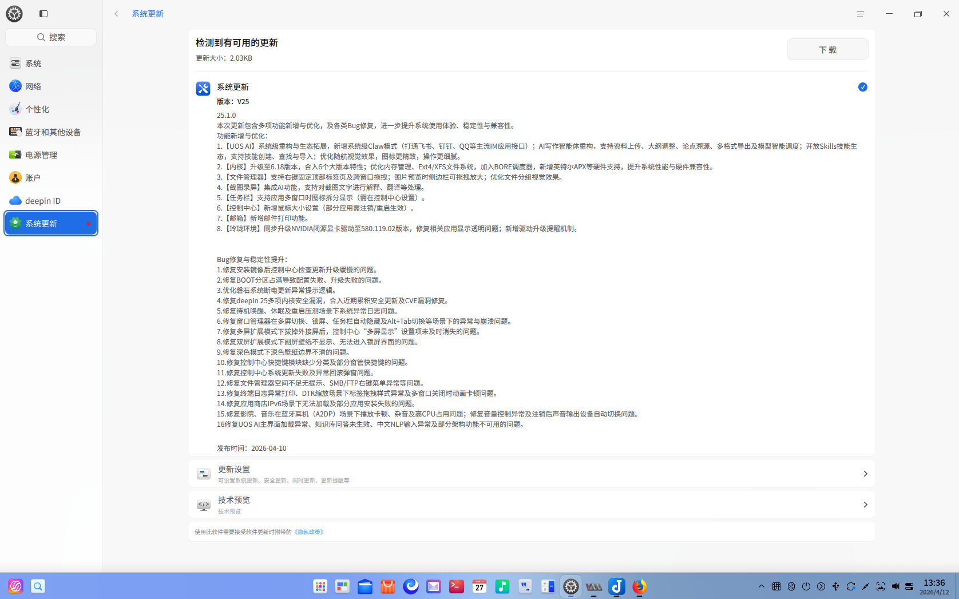Viewport: 959px width, 599px height.
Task: Open deepin ID in the sidebar
Action: pos(51,201)
